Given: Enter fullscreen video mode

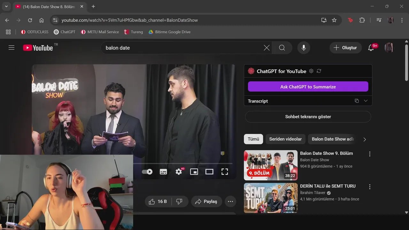Looking at the screenshot, I should (x=225, y=172).
